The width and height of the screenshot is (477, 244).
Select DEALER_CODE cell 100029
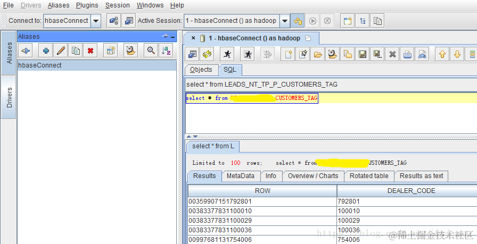(x=407, y=221)
